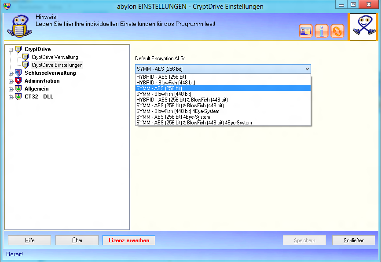Click the Speichern button

(x=304, y=240)
